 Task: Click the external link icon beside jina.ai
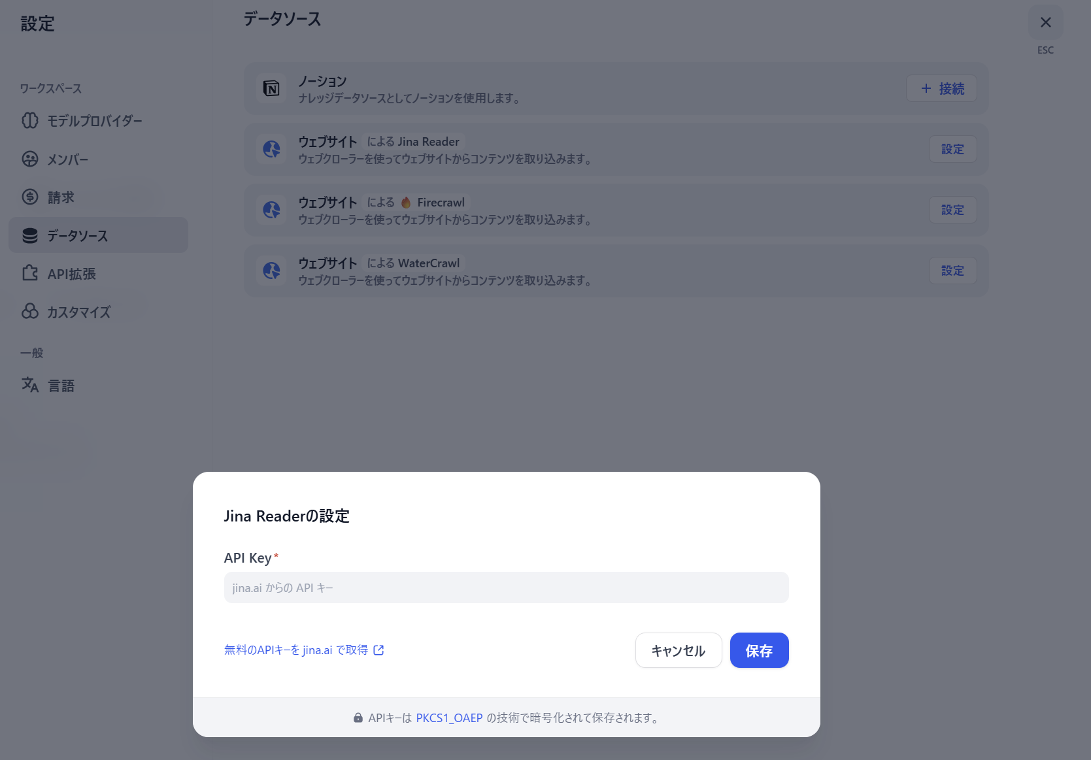click(378, 650)
